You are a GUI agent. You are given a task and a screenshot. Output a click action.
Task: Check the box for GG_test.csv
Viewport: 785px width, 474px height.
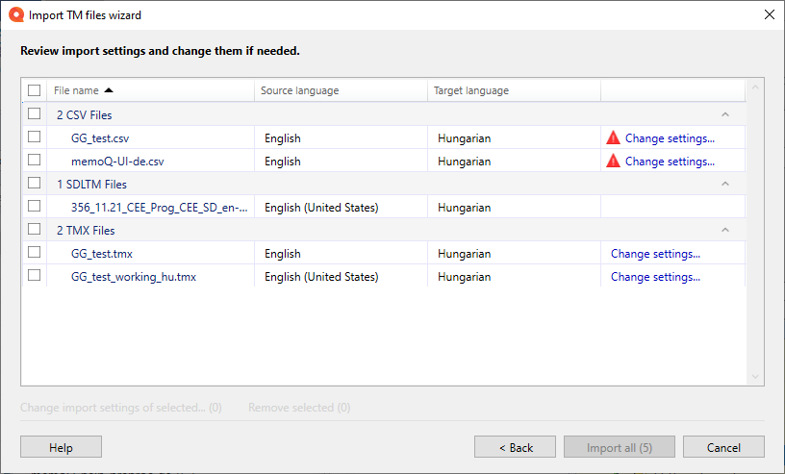click(x=35, y=137)
